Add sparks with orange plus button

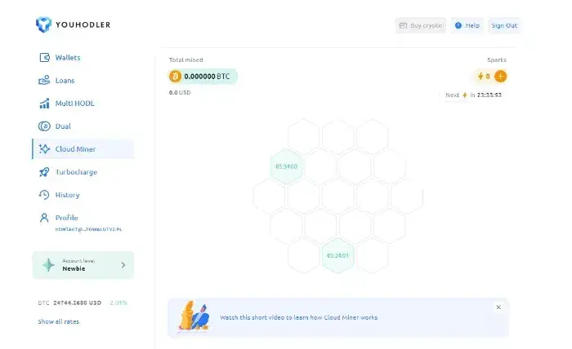point(500,77)
